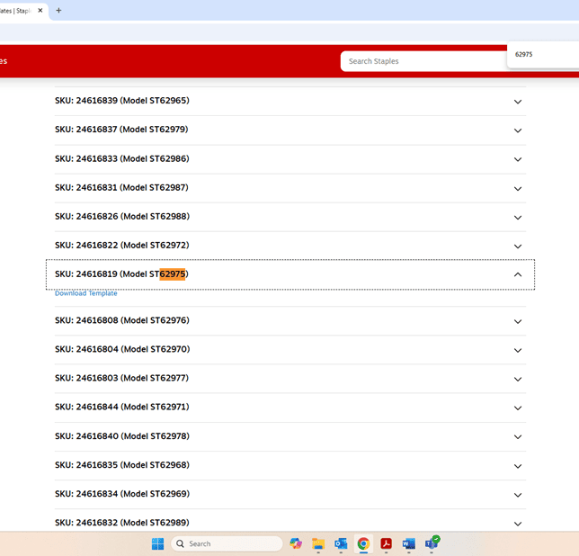The image size is (579, 556).
Task: Expand chevron for SKU 24616831
Action: 518,188
